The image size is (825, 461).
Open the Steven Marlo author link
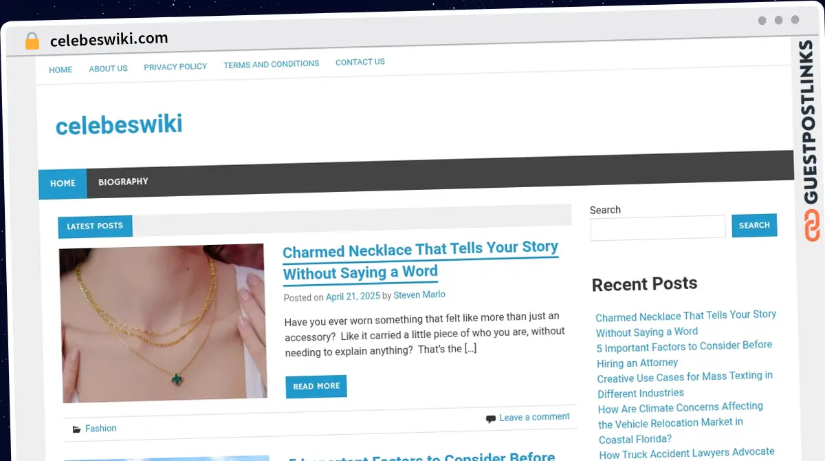(x=419, y=294)
